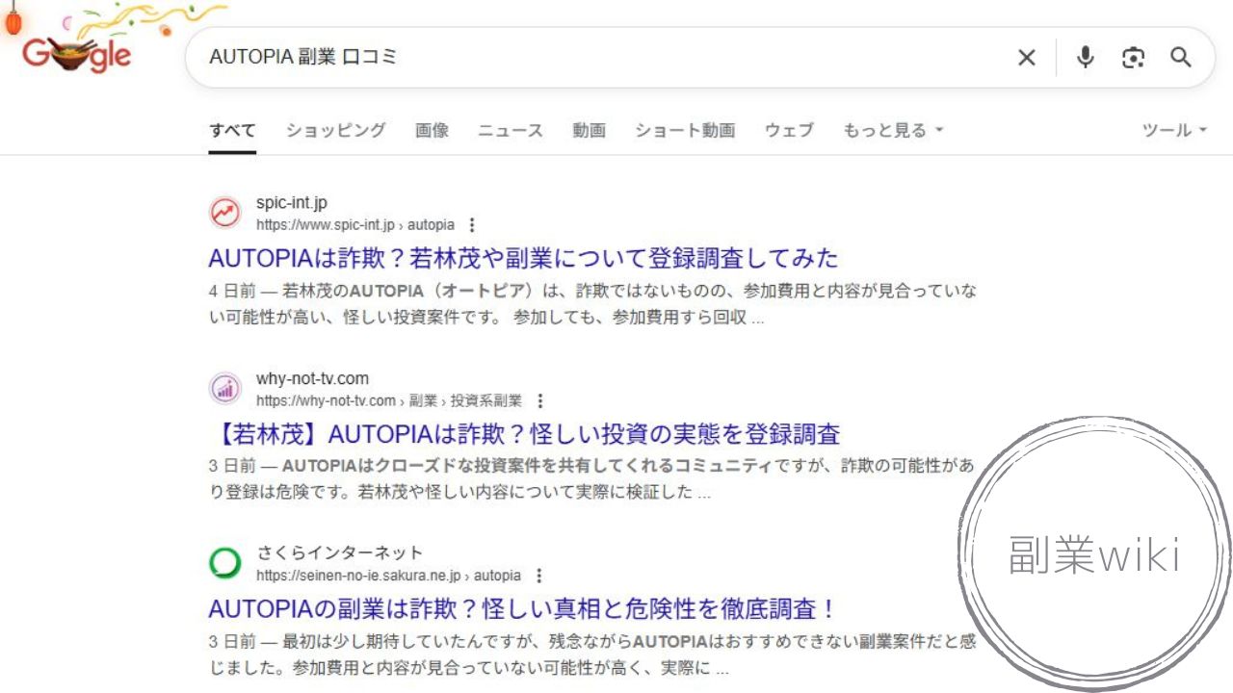Click the why-not-tv.com site favicon

pos(225,389)
